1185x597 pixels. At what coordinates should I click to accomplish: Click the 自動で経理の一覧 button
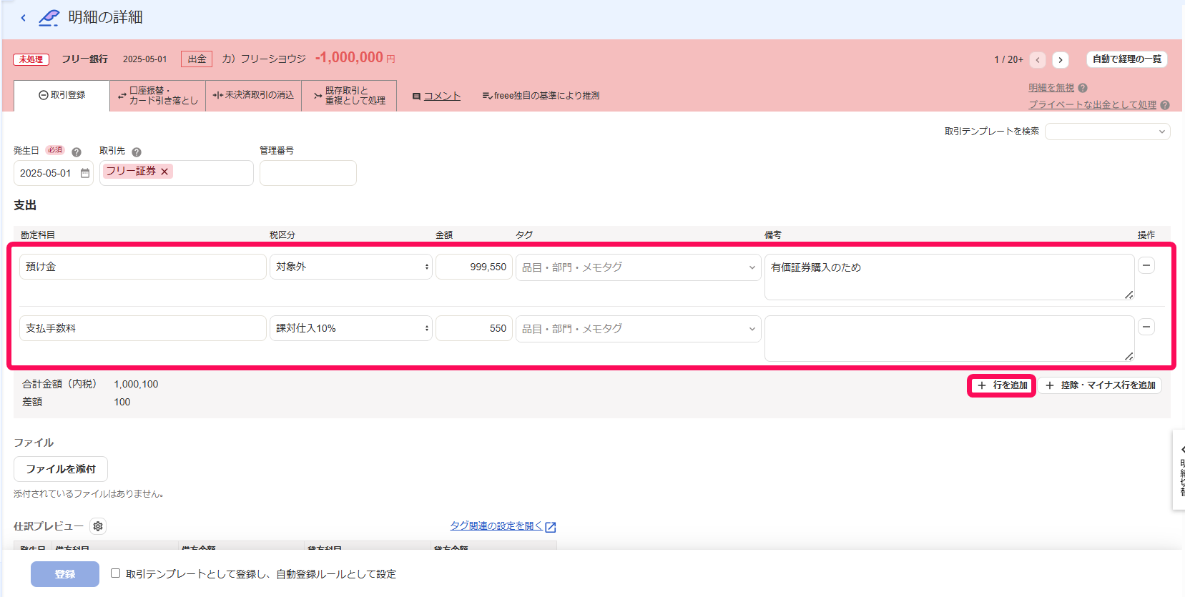click(x=1127, y=59)
